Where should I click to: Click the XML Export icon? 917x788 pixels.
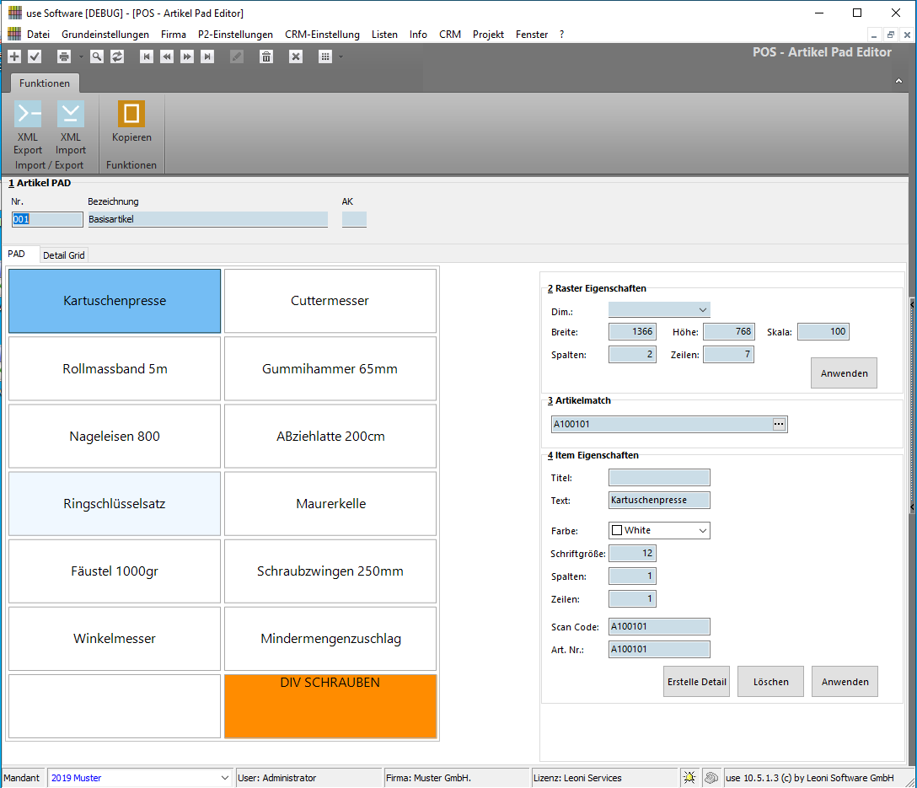pyautogui.click(x=28, y=115)
